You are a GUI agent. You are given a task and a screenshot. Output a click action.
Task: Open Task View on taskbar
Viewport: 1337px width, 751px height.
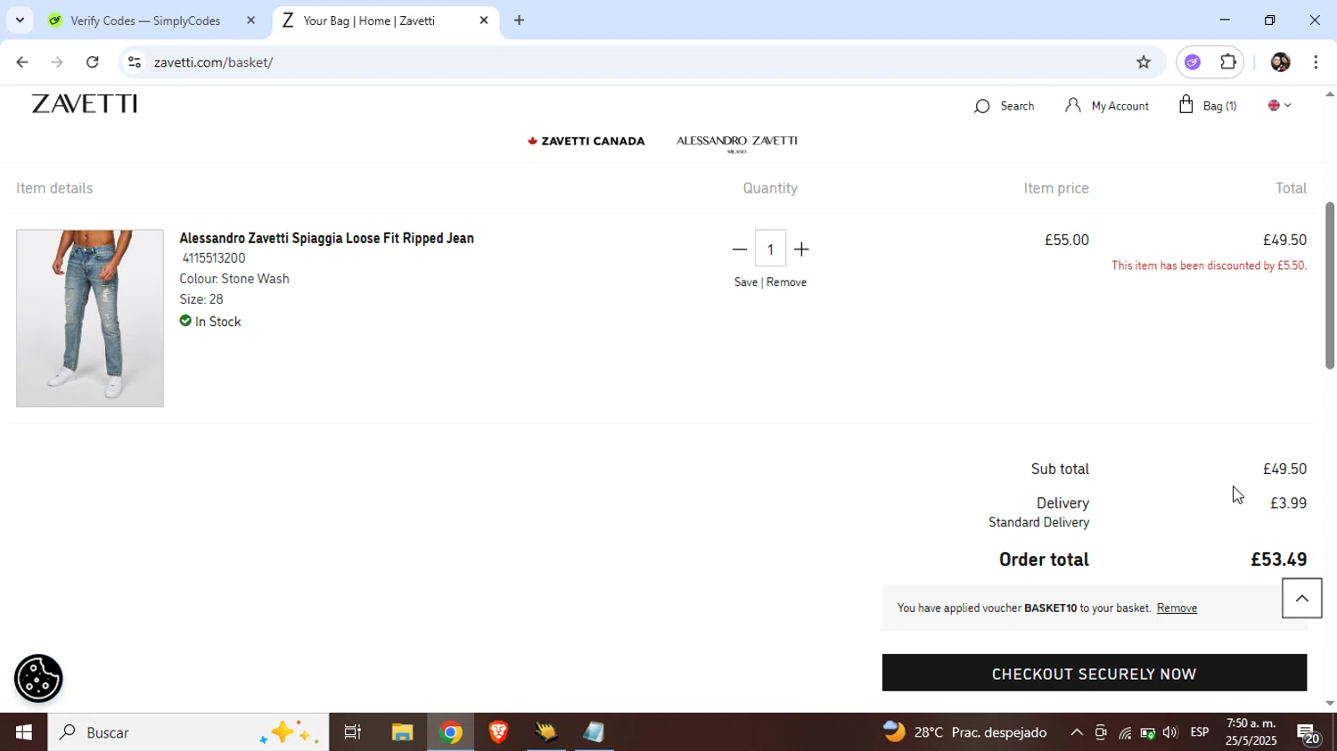[353, 732]
